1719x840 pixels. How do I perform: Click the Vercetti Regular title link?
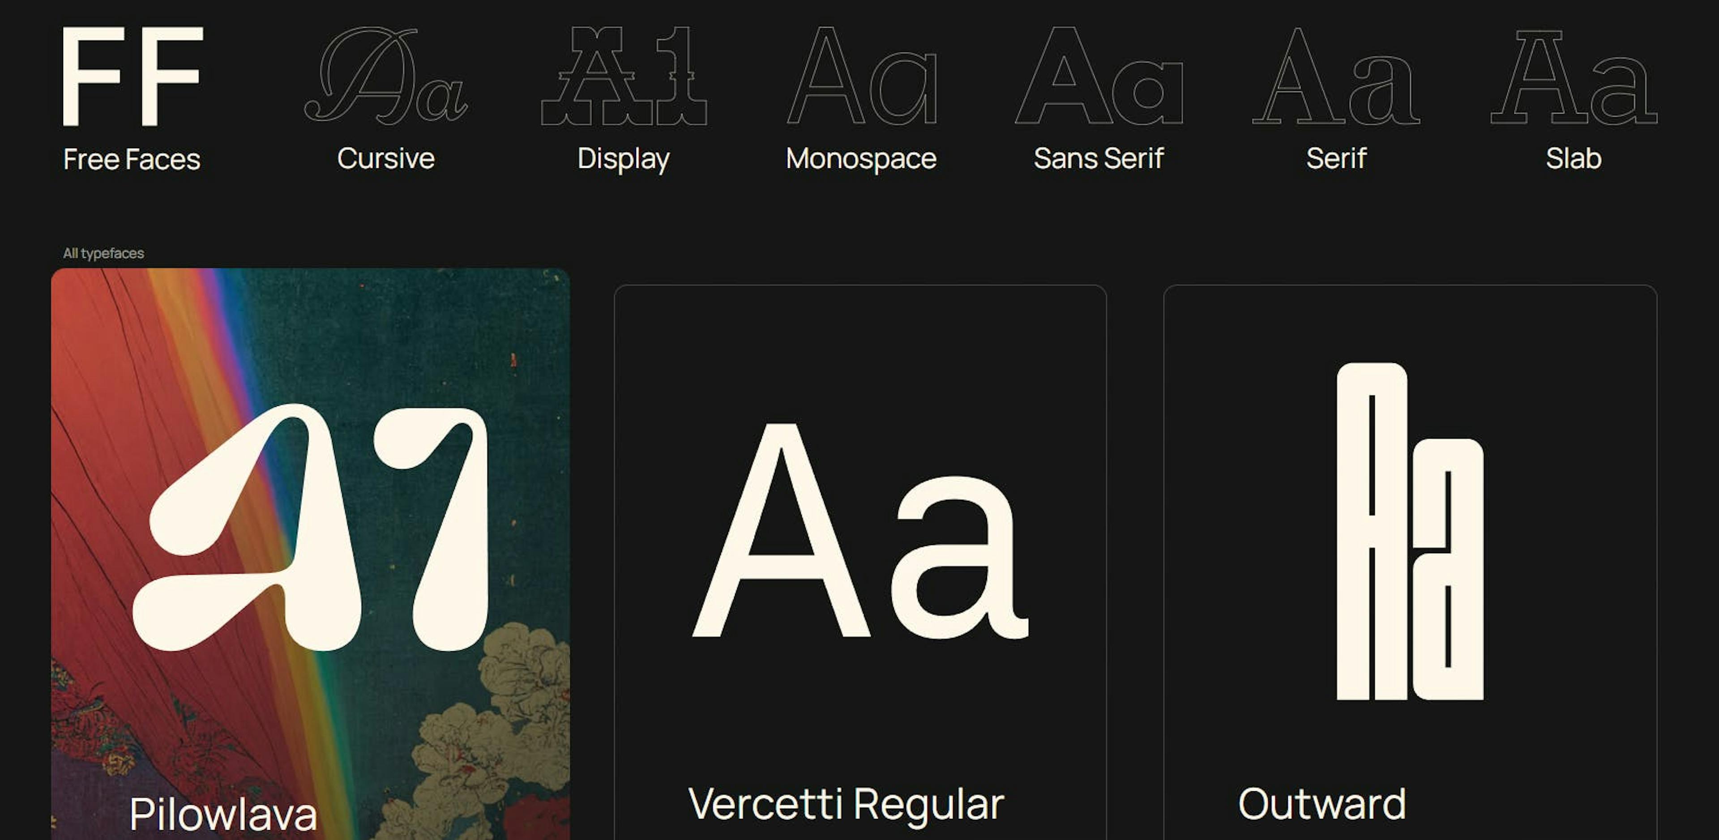846,804
